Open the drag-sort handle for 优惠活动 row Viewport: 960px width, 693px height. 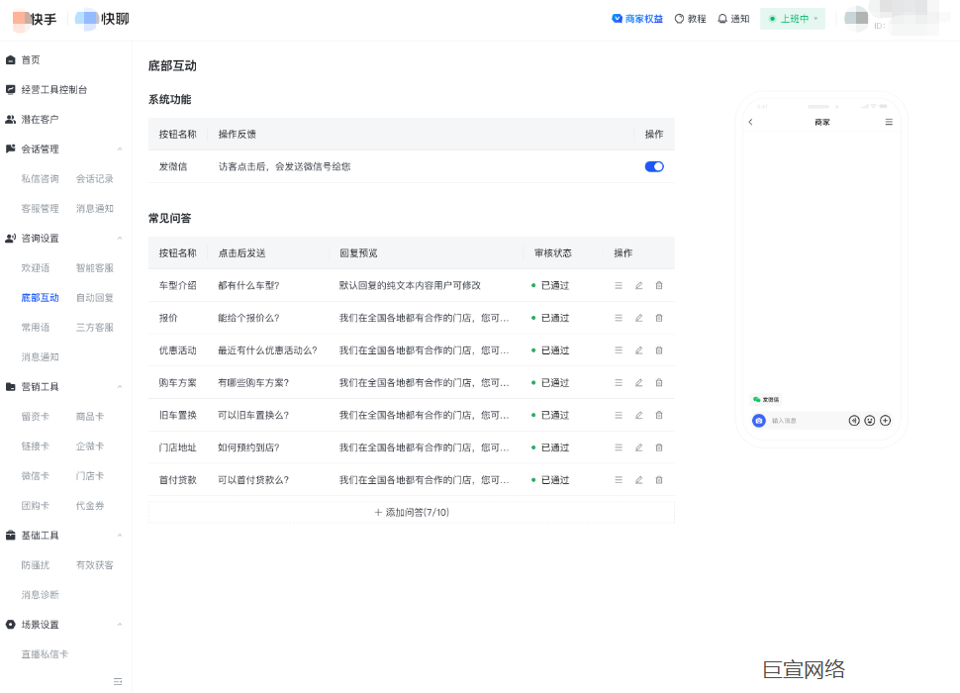tap(619, 349)
